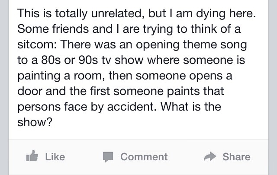This screenshot has width=277, height=175.
Task: Click the word 'accident.' in the post
Action: click(x=132, y=107)
